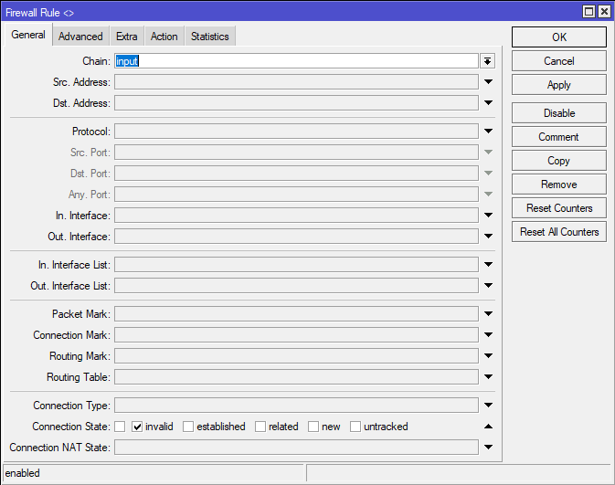Check the established connection state
The height and width of the screenshot is (485, 615).
(x=188, y=427)
